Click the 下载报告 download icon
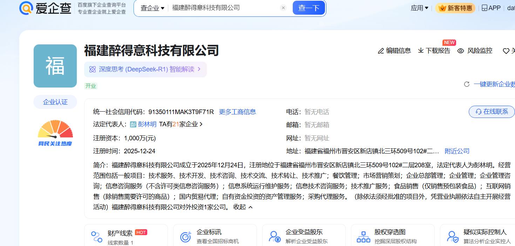 pos(421,51)
